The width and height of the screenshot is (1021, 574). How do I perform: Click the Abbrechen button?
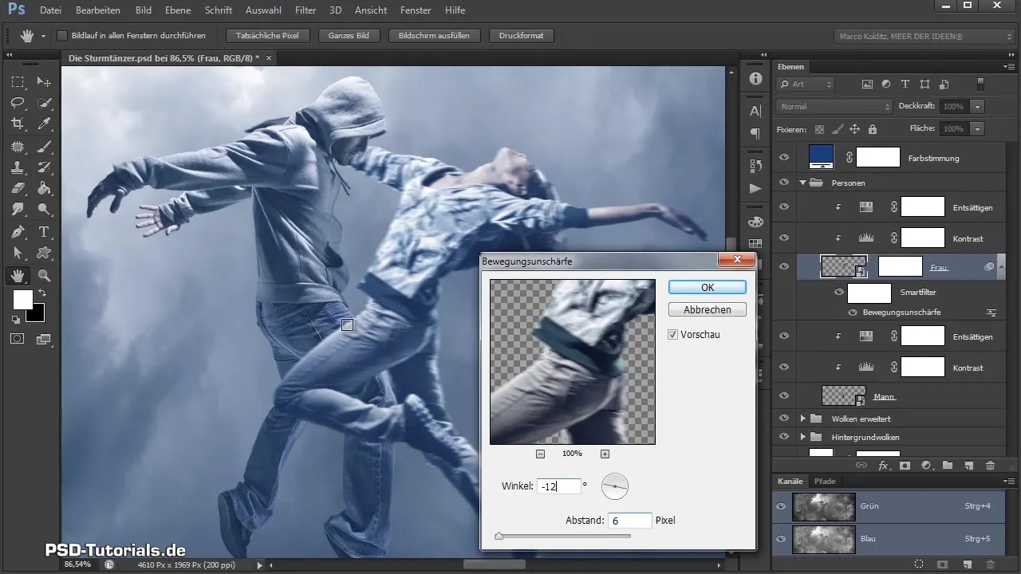point(708,310)
